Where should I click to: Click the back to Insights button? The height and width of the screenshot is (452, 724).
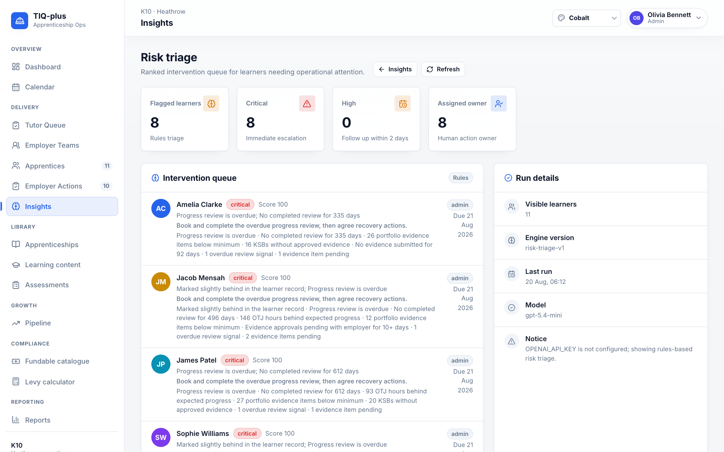click(x=395, y=69)
